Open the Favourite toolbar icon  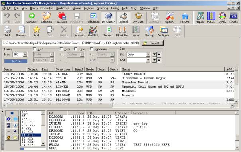coord(61,18)
